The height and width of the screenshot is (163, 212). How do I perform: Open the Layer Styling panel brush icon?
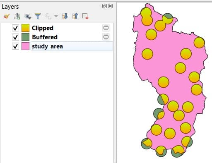[x=7, y=16]
